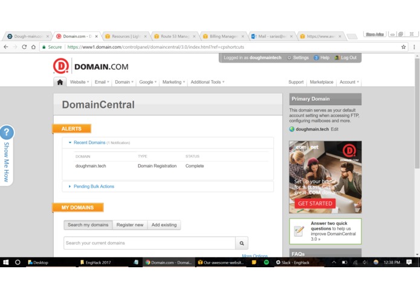Click the globe icon beside doughmain.tech
Screen dimensions: 420x298
[x=292, y=129]
